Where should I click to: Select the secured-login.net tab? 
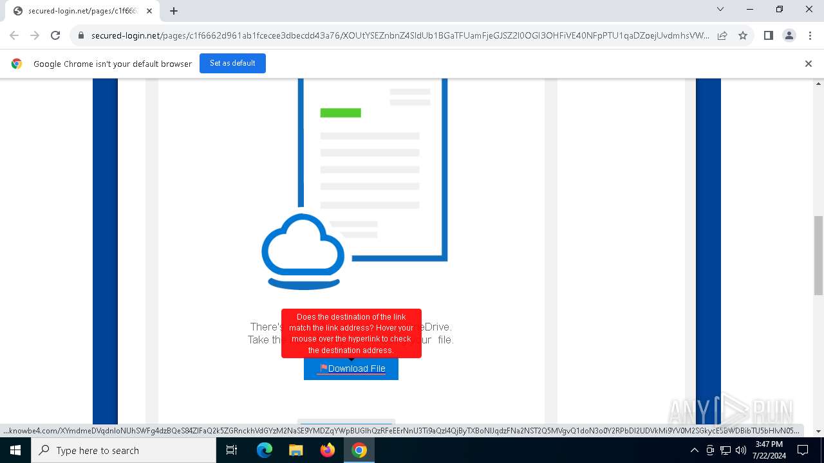pyautogui.click(x=82, y=11)
